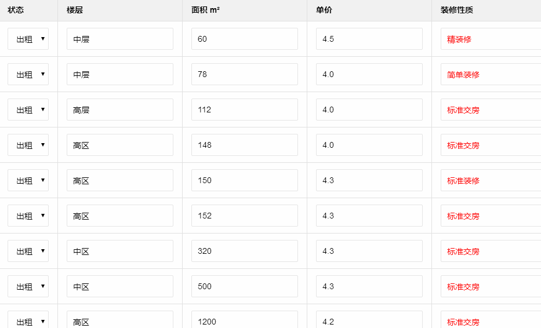Viewport: 541px width, 328px height.
Task: Open status dropdown in the 60 m² row
Action: tap(28, 39)
